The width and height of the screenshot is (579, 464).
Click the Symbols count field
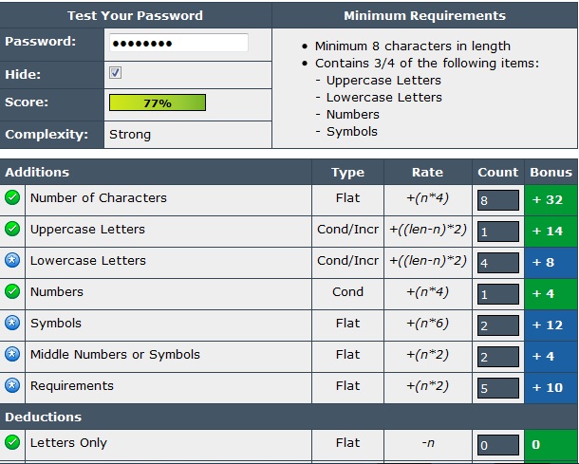[498, 325]
